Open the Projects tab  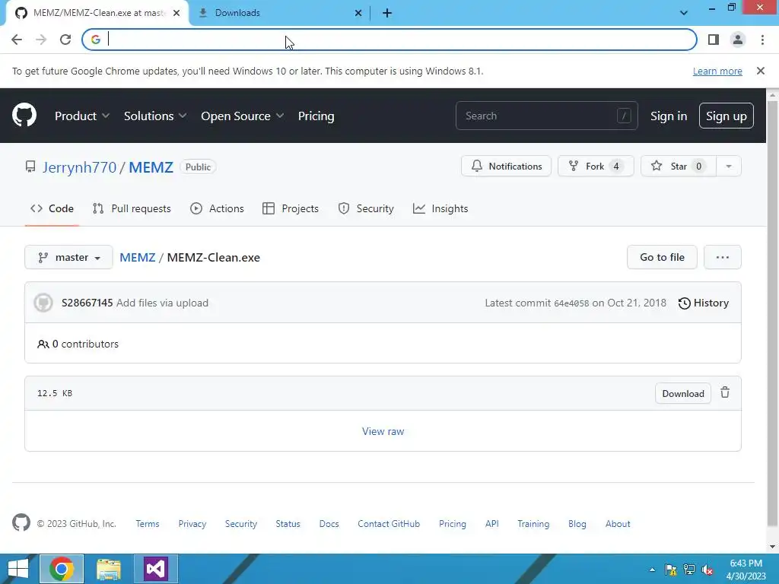tap(291, 208)
